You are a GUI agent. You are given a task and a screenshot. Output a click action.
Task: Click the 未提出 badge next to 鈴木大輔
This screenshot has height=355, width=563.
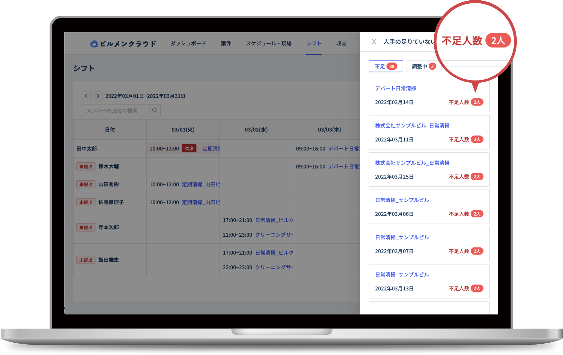(86, 166)
